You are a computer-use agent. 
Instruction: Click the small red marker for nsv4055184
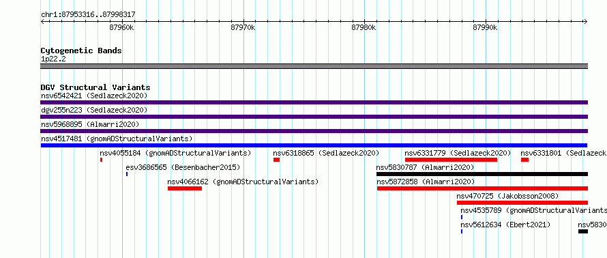pyautogui.click(x=101, y=160)
